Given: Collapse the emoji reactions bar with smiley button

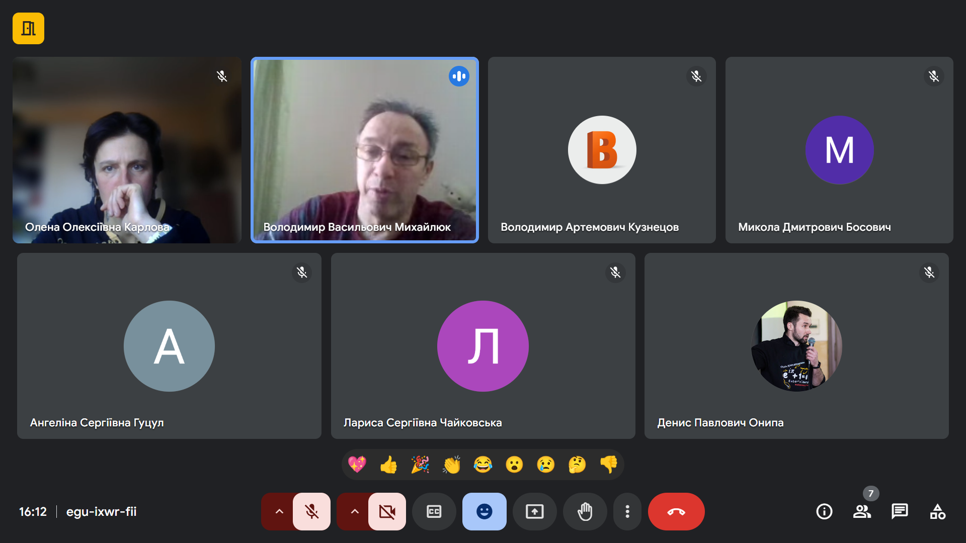Looking at the screenshot, I should [x=484, y=511].
